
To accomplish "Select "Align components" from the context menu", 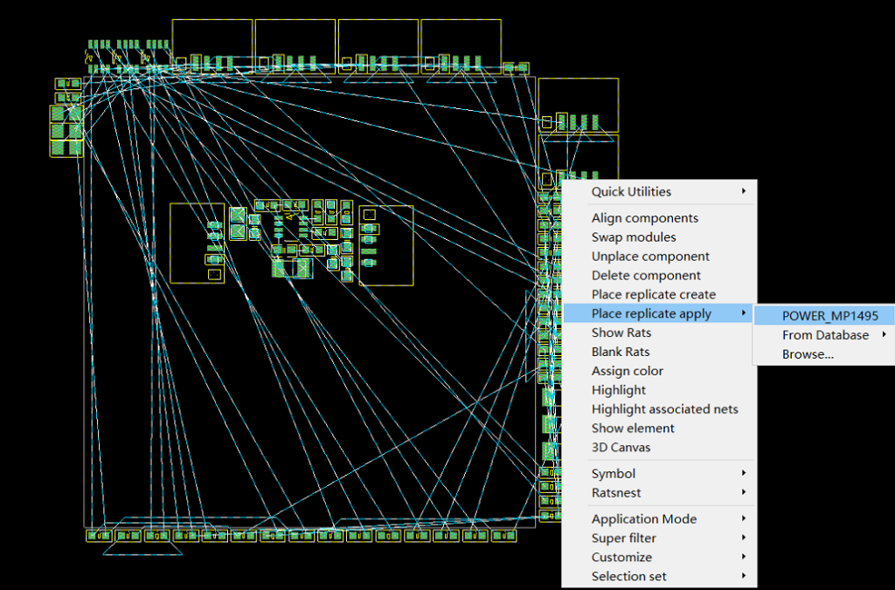I will pyautogui.click(x=645, y=217).
